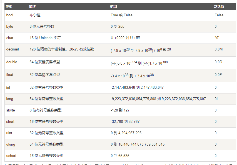Click the 16 位 Unicode 字符 description
Screen dimensions: 237x165
45,38
